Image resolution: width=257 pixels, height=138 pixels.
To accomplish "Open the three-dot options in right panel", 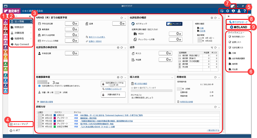I will (248, 16).
